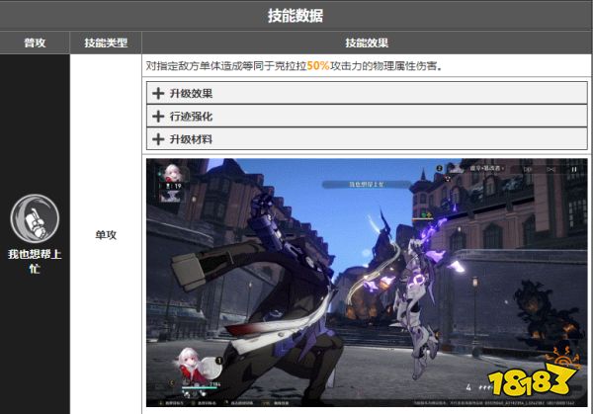Click the pause icon in the game screenshot
593x414 pixels.
coord(573,169)
